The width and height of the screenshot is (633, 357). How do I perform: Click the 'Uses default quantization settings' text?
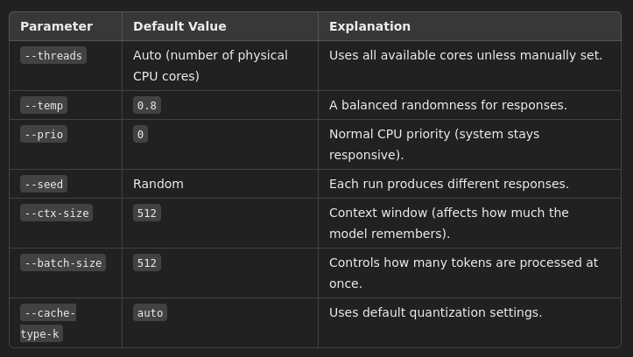[x=435, y=312]
